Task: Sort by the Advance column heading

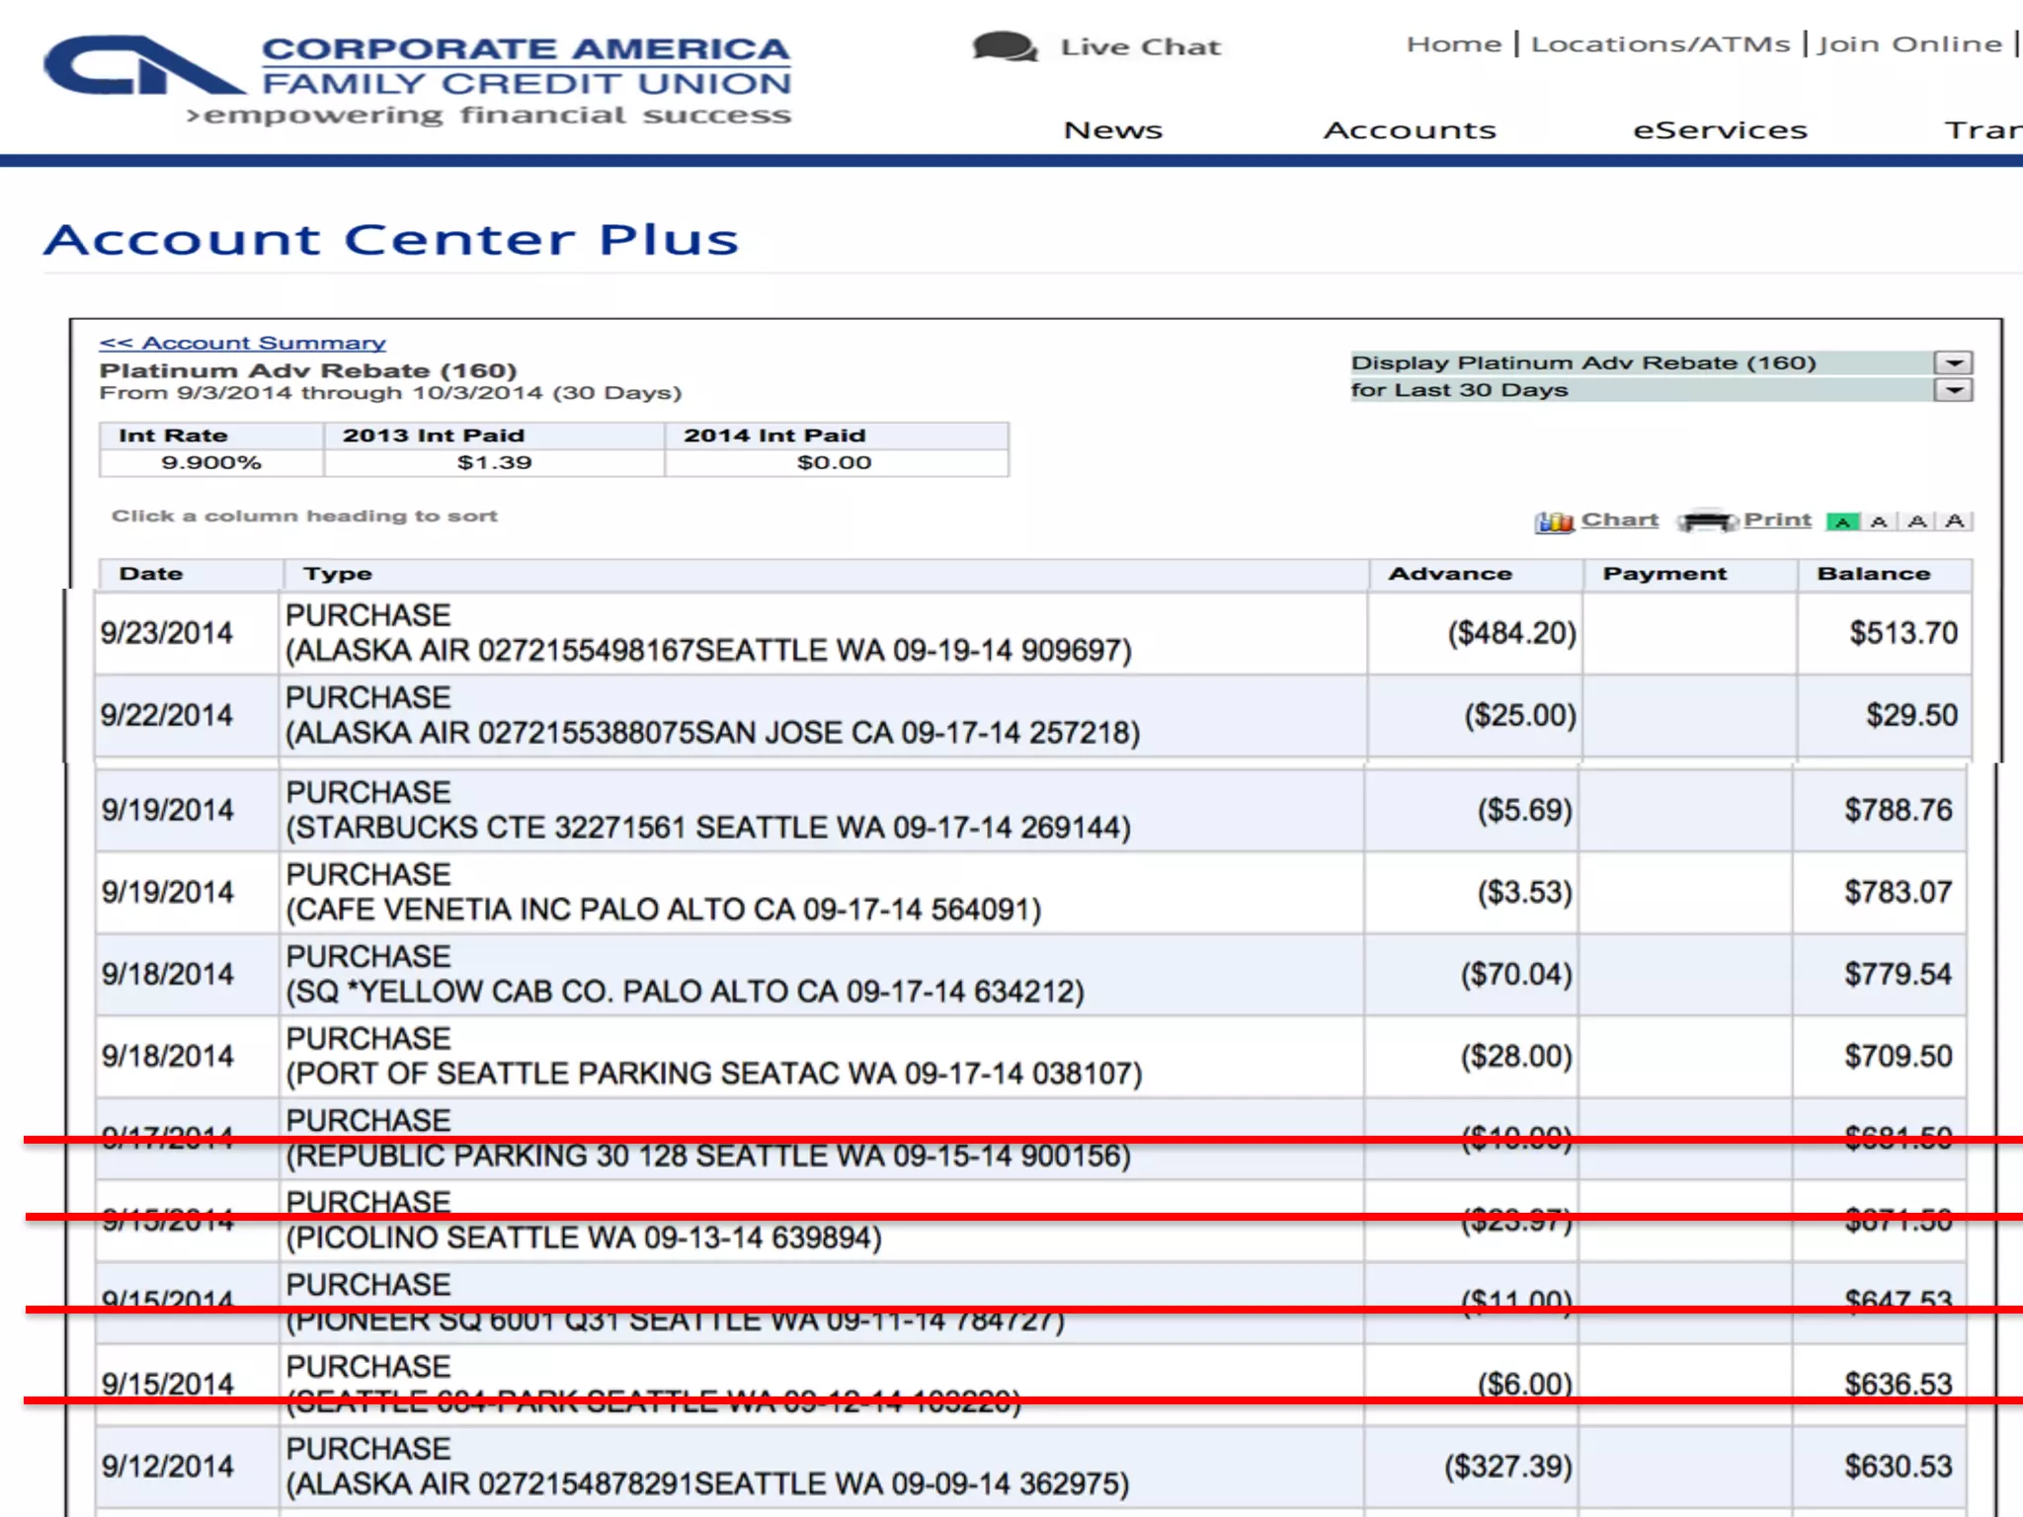Action: pyautogui.click(x=1449, y=574)
